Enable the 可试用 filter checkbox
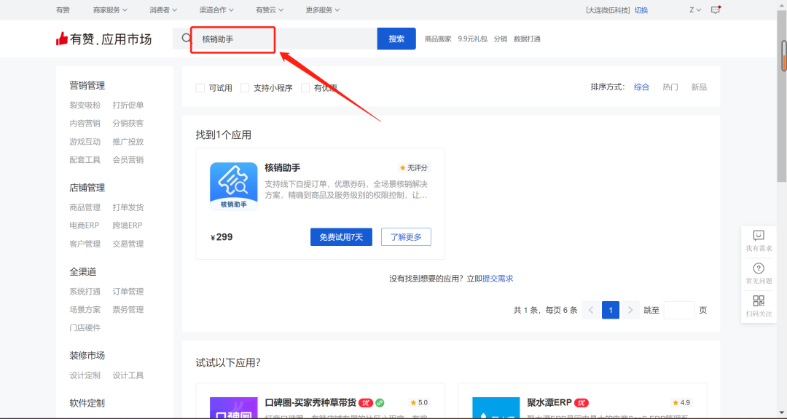The height and width of the screenshot is (419, 787). [x=200, y=87]
